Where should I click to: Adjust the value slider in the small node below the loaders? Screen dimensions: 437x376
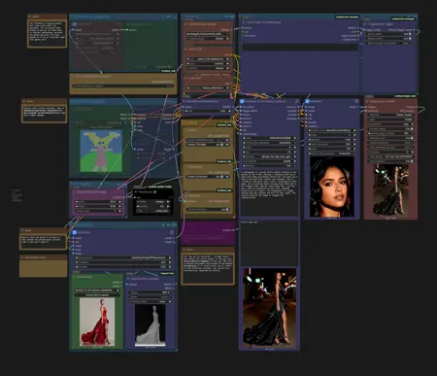point(208,111)
